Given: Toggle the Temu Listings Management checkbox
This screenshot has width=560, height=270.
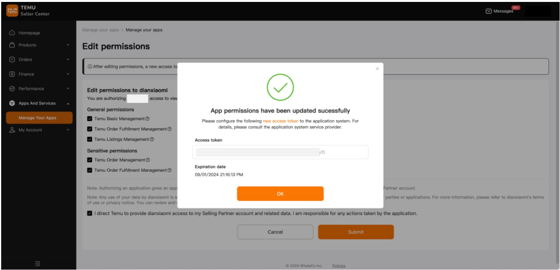Looking at the screenshot, I should coord(90,140).
